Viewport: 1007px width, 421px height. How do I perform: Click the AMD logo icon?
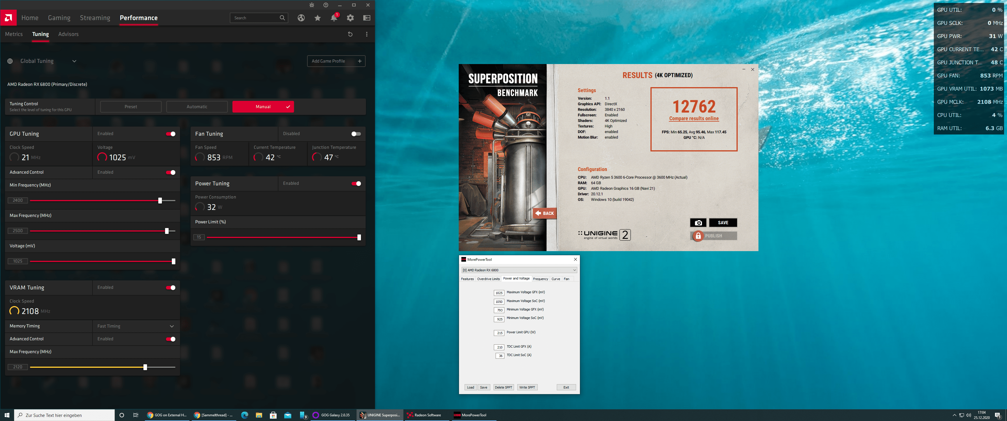coord(8,18)
